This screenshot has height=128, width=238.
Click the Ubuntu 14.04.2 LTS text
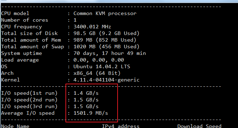pyautogui.click(x=102, y=66)
